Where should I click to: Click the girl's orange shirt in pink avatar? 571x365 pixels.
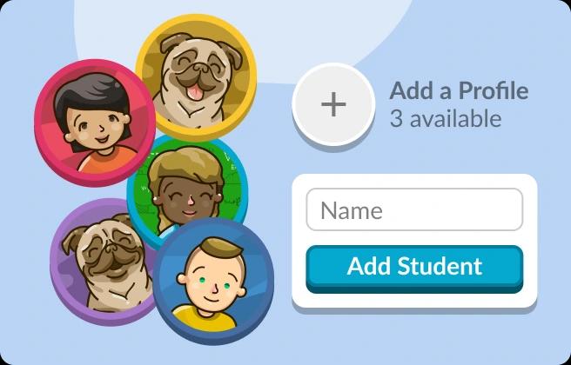(x=108, y=160)
